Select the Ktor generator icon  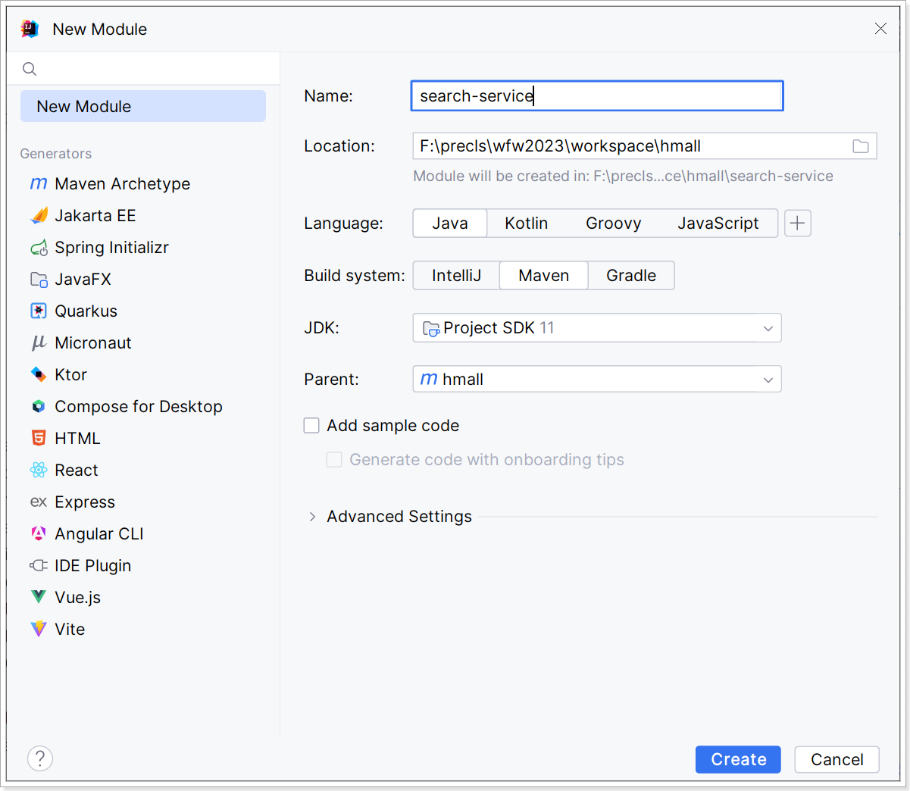pyautogui.click(x=39, y=375)
